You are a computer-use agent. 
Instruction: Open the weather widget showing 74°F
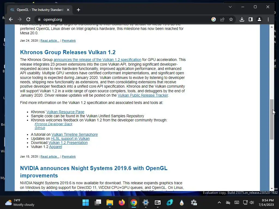click(20, 202)
